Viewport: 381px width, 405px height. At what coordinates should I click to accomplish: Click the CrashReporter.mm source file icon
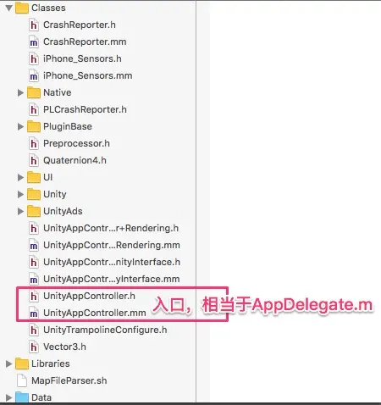pyautogui.click(x=34, y=42)
